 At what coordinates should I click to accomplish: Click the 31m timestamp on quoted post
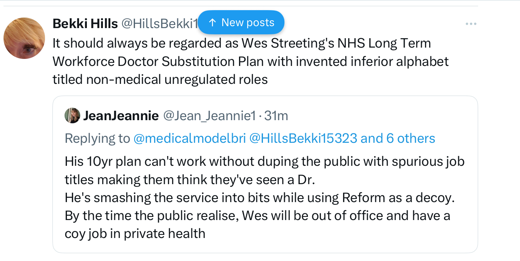point(276,115)
